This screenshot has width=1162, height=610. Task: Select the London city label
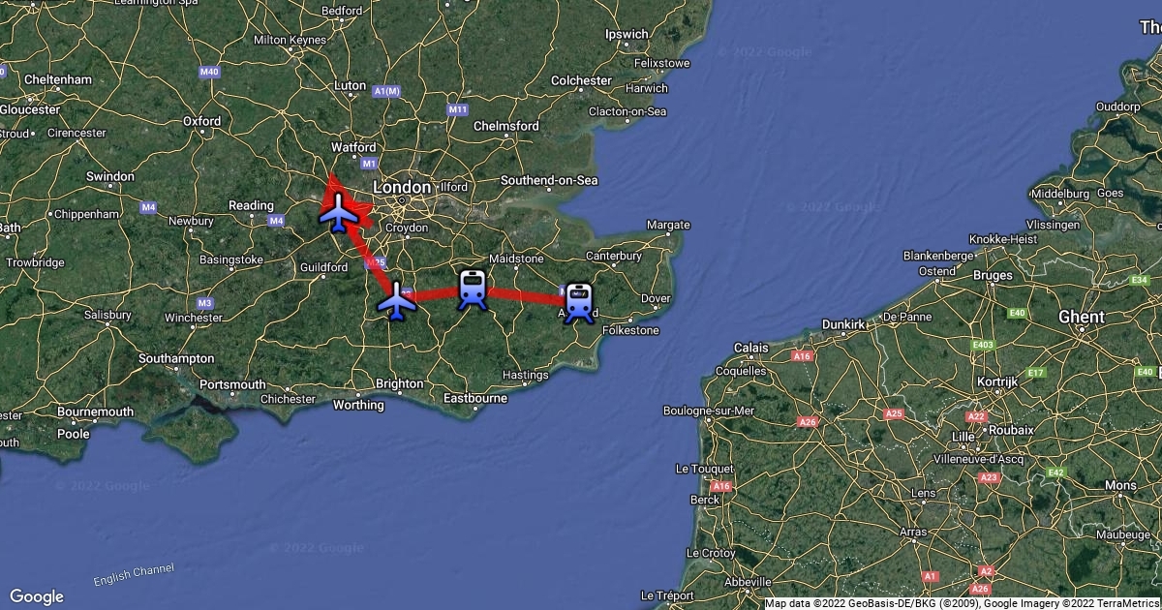tap(401, 187)
